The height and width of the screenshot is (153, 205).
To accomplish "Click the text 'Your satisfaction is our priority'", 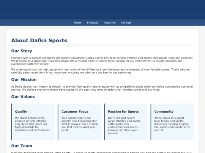I will [79, 124].
